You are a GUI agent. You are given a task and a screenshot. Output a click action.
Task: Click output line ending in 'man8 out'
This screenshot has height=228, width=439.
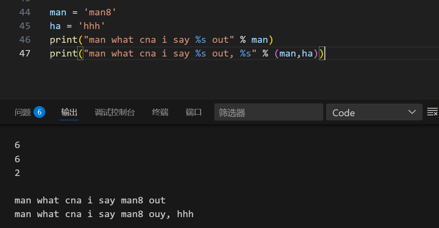(90, 200)
